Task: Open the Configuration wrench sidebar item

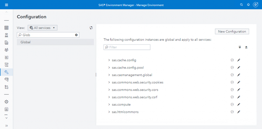Action: click(7, 72)
